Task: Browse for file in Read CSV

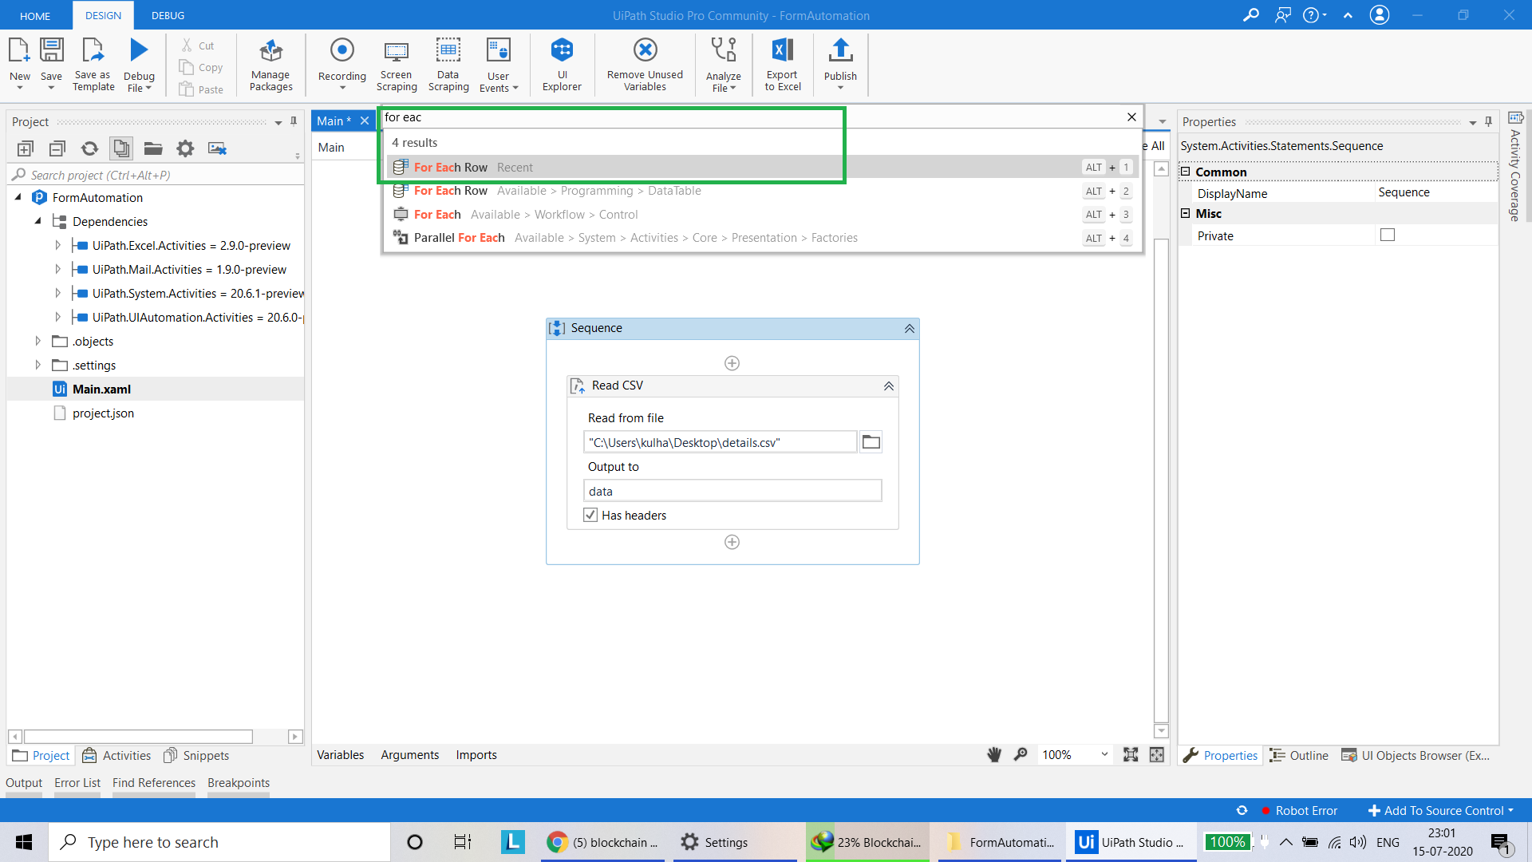Action: (871, 442)
